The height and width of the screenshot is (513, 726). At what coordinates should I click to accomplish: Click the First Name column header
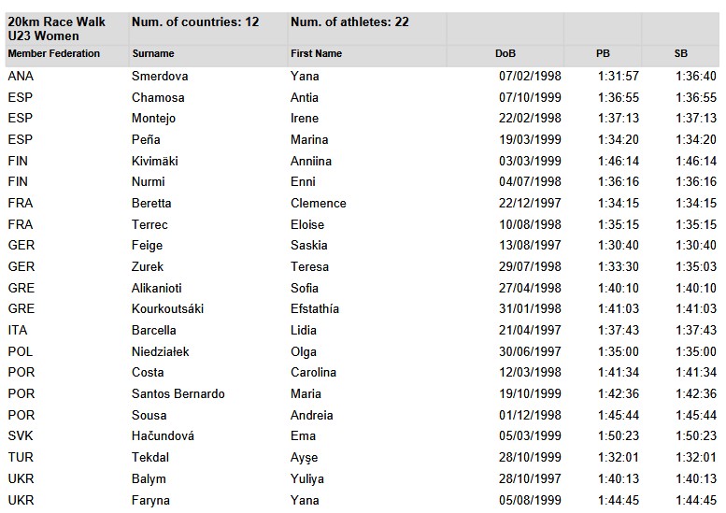point(316,53)
